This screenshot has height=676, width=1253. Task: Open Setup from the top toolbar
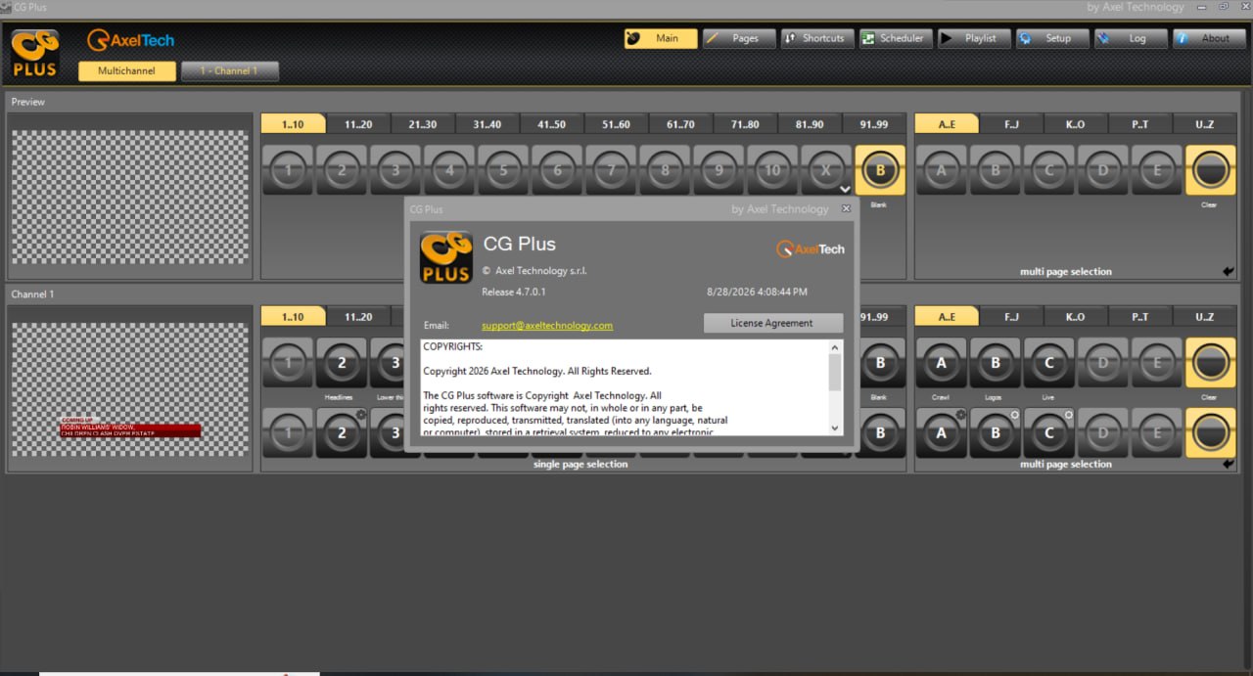click(1052, 38)
